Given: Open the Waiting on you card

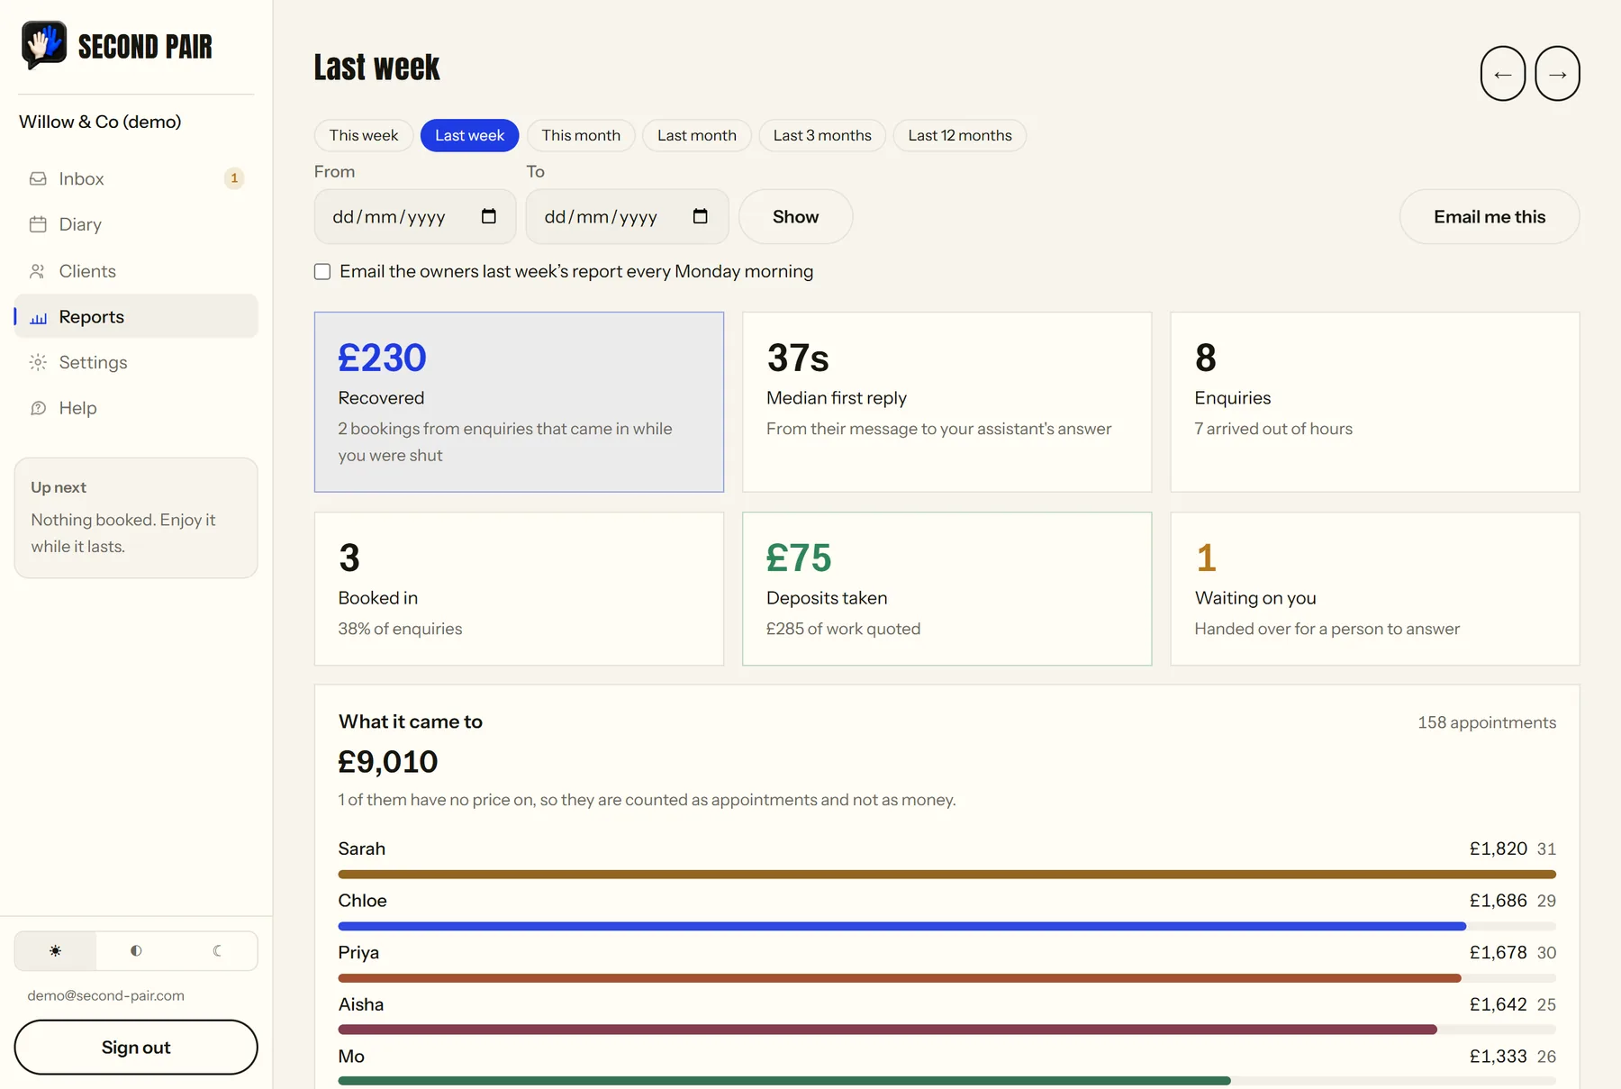Looking at the screenshot, I should tap(1375, 589).
